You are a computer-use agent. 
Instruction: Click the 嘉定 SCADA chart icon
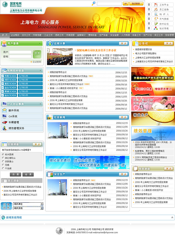pos(2,83)
